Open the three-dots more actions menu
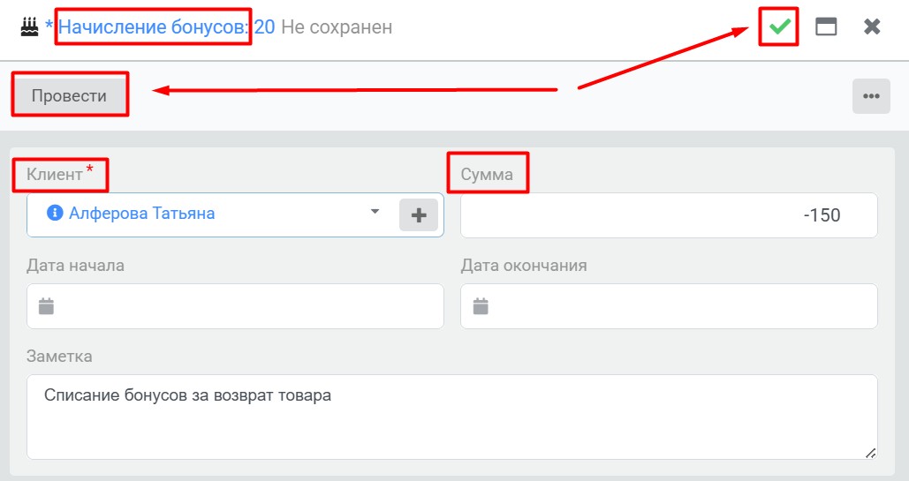Viewport: 909px width, 481px height. (871, 96)
